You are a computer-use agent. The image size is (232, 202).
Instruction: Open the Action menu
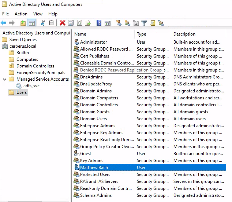tap(21, 14)
